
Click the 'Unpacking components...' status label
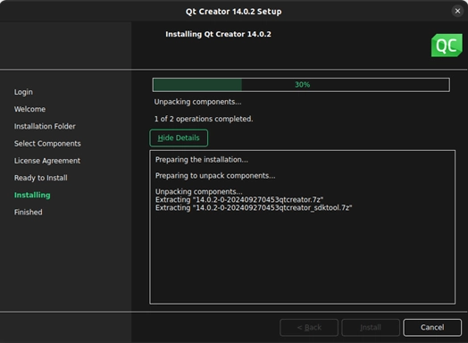(x=197, y=102)
